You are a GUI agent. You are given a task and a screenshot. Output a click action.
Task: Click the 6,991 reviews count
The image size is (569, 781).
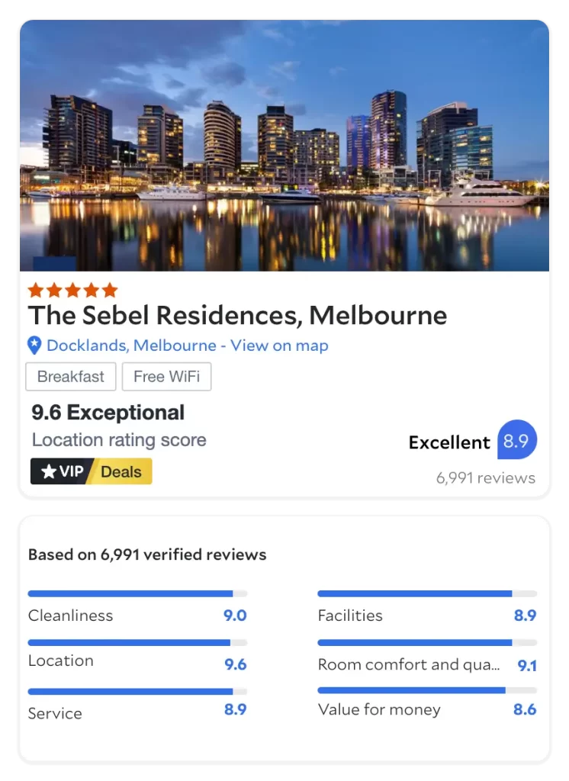[x=485, y=478]
